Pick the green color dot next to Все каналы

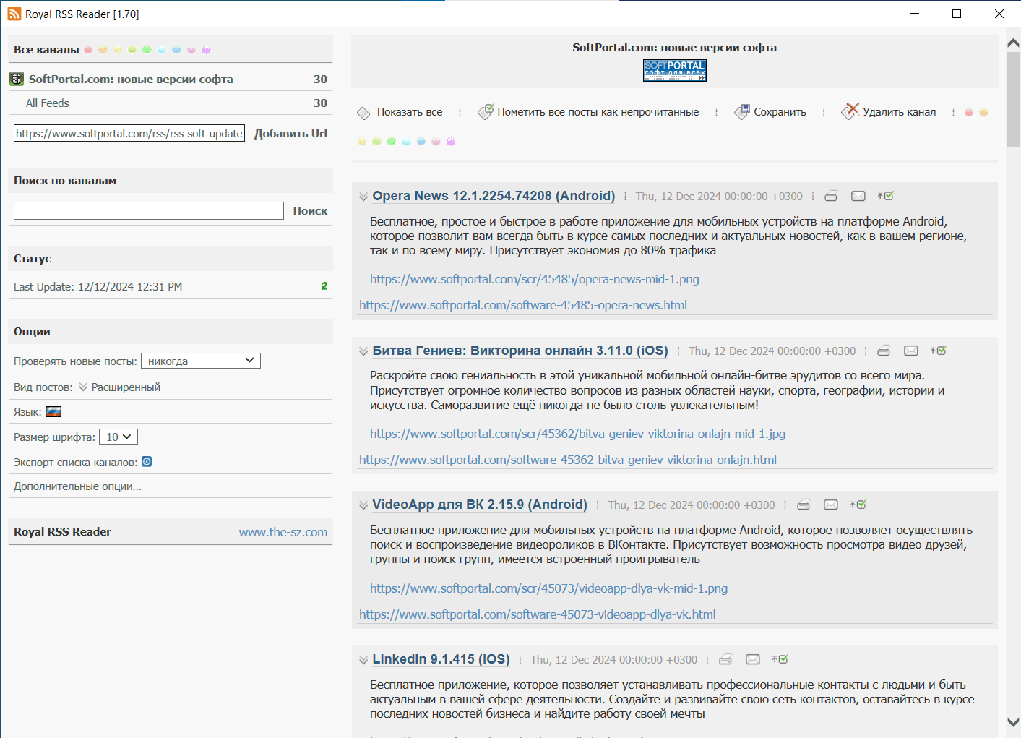(x=147, y=50)
